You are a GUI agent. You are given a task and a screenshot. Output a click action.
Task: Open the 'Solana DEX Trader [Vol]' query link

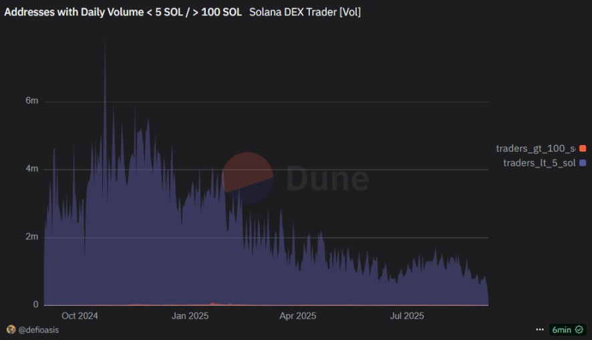pyautogui.click(x=305, y=12)
